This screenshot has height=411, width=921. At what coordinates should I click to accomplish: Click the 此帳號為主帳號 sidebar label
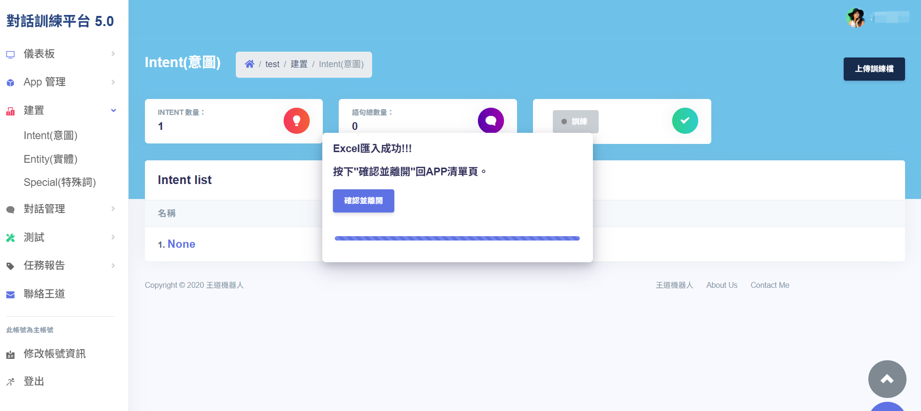pyautogui.click(x=30, y=330)
